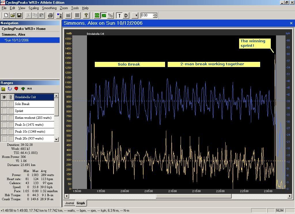
Task: Toggle eye visibility for Brindabella Crit
Action: click(x=4, y=97)
